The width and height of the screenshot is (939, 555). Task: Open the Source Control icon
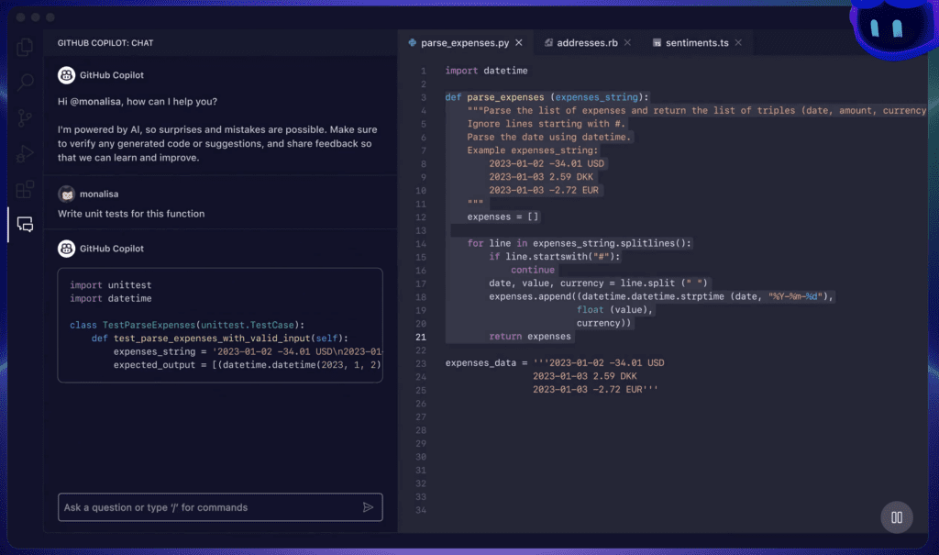click(25, 117)
